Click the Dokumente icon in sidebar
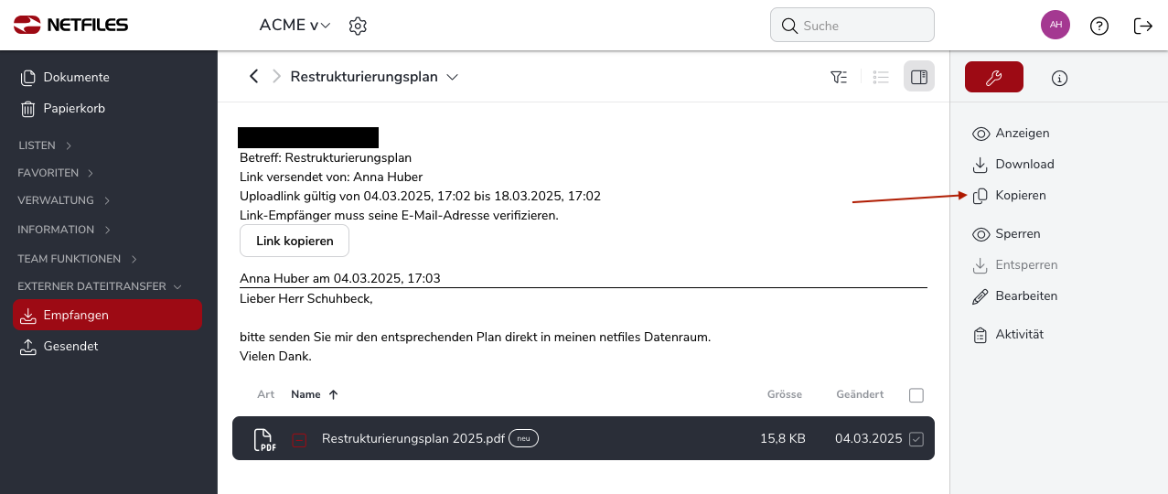This screenshot has height=494, width=1168. click(x=28, y=78)
